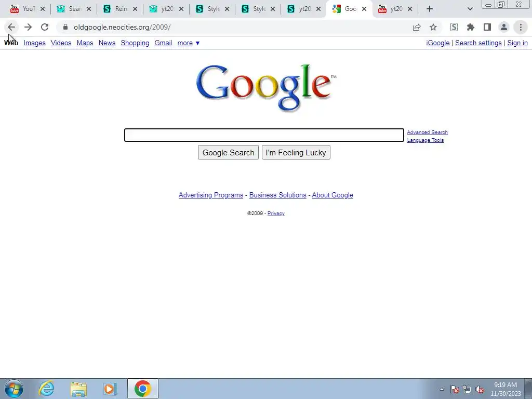
Task: Open Windows Explorer folder on taskbar
Action: tap(78, 389)
